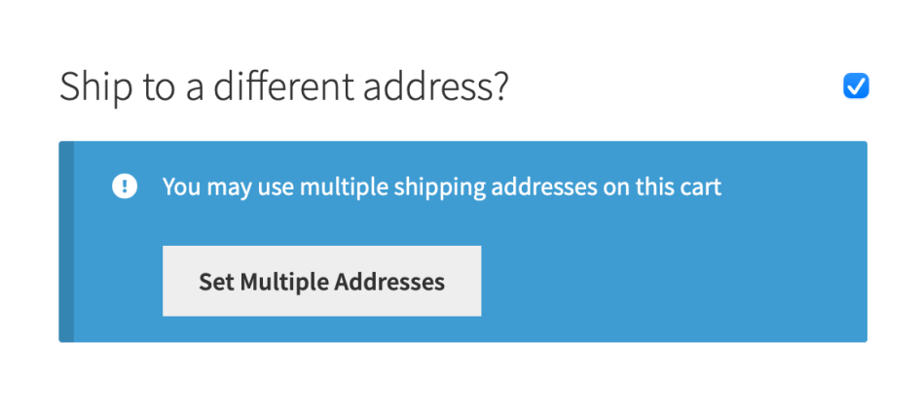
Task: Toggle the blue checkmark box beside the heading
Action: pos(856,86)
